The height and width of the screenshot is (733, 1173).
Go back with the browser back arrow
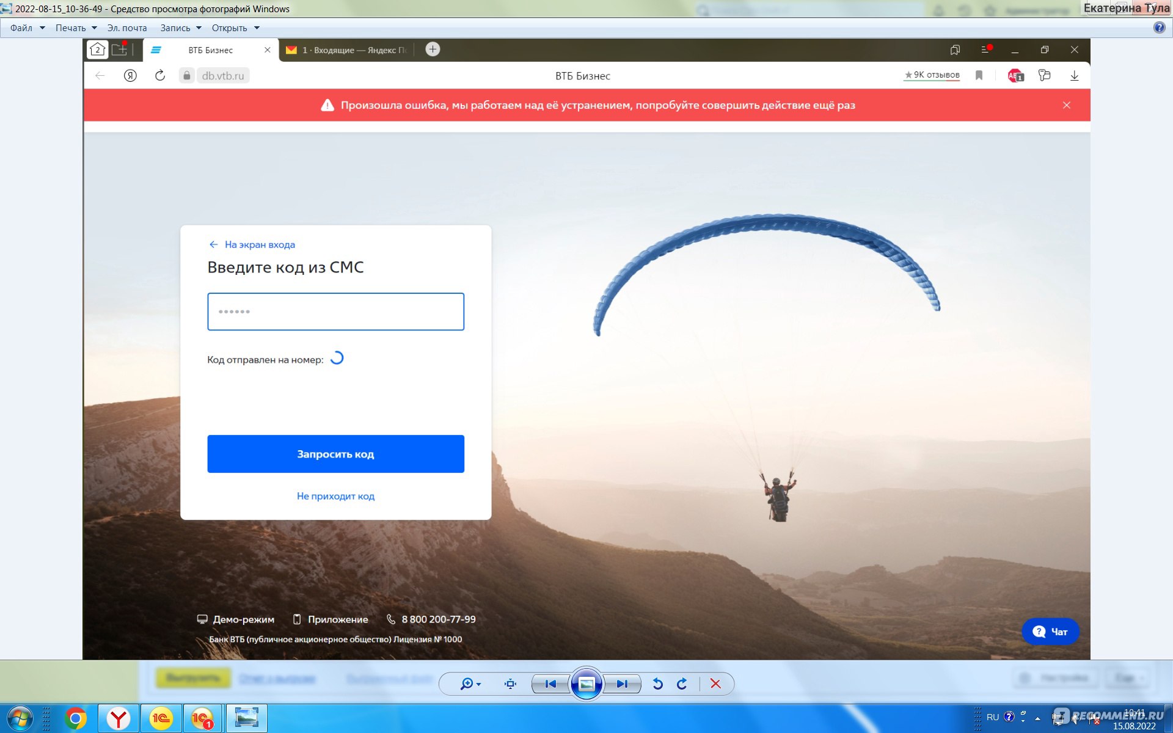click(100, 76)
